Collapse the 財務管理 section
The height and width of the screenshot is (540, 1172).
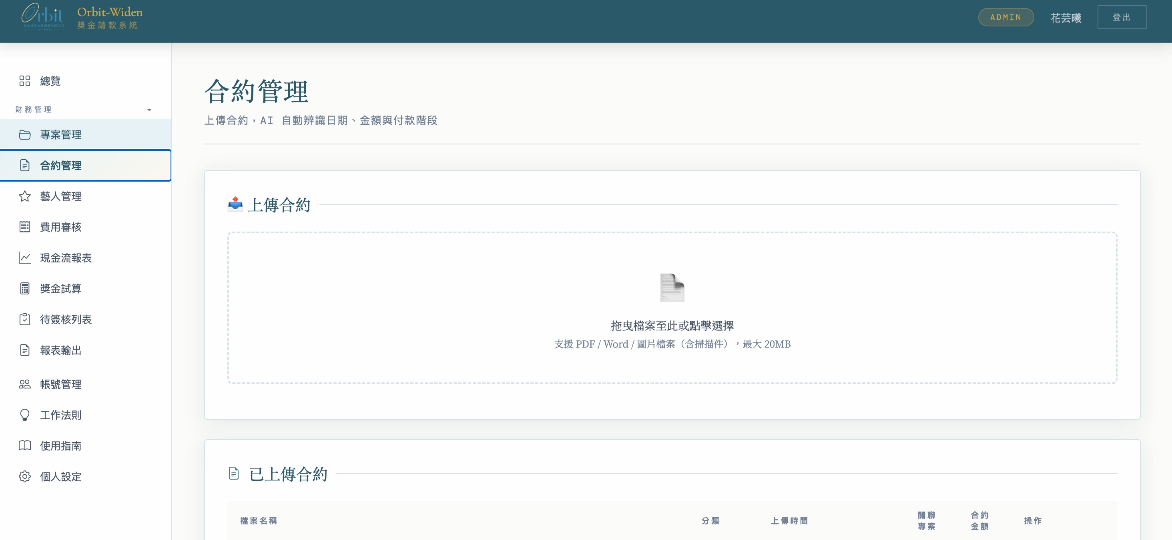click(149, 110)
